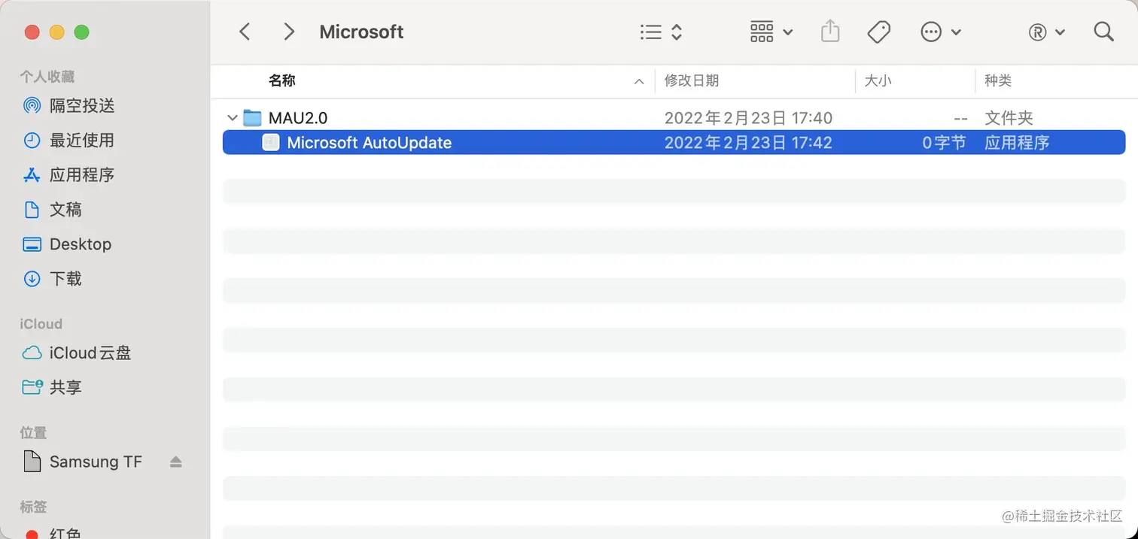Select the Microsoft AutoUpdate row name

pyautogui.click(x=370, y=142)
